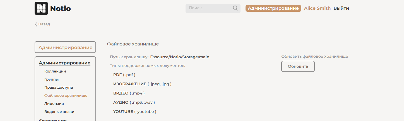
Task: Go to Права доступа section
Action: tap(58, 87)
